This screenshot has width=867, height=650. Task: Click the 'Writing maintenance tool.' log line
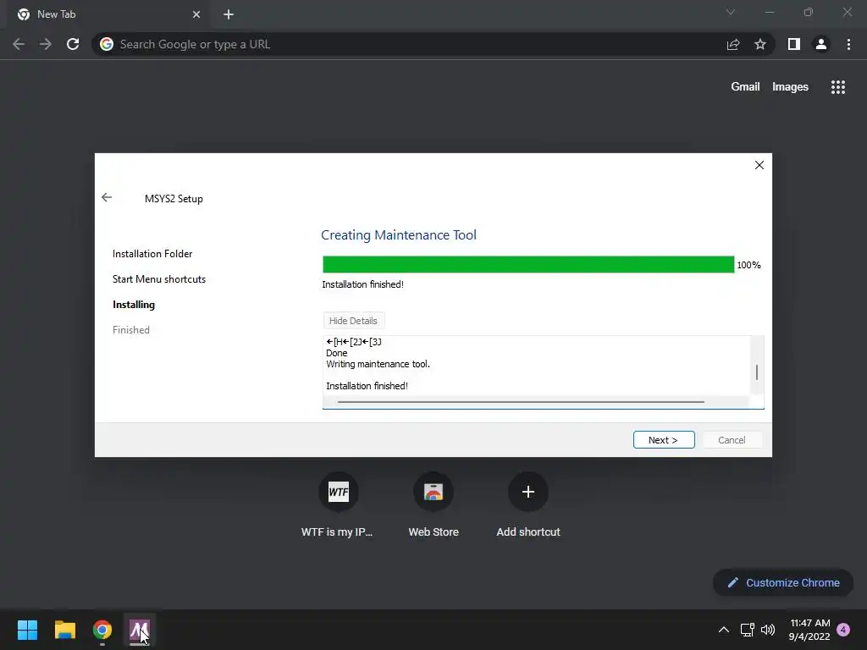click(378, 364)
